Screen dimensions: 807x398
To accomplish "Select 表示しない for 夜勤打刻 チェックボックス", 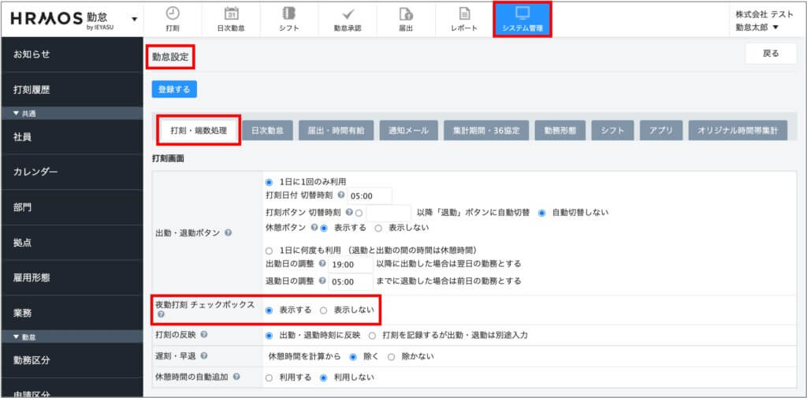I will coord(323,311).
